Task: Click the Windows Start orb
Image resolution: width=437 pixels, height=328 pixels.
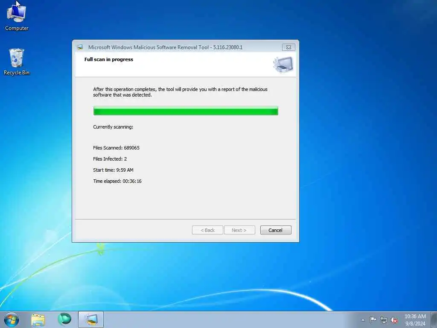Action: (12, 319)
